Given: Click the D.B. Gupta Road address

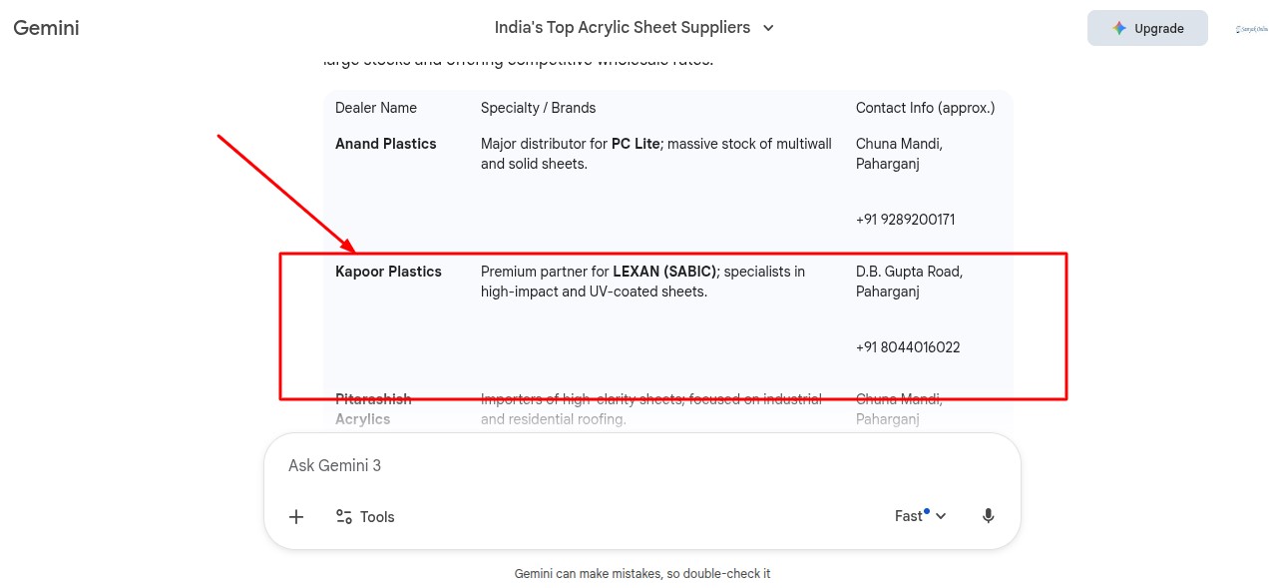Looking at the screenshot, I should click(x=909, y=272).
